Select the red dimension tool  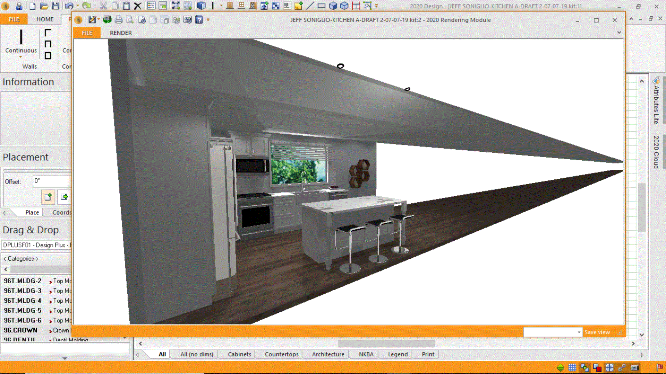point(356,6)
